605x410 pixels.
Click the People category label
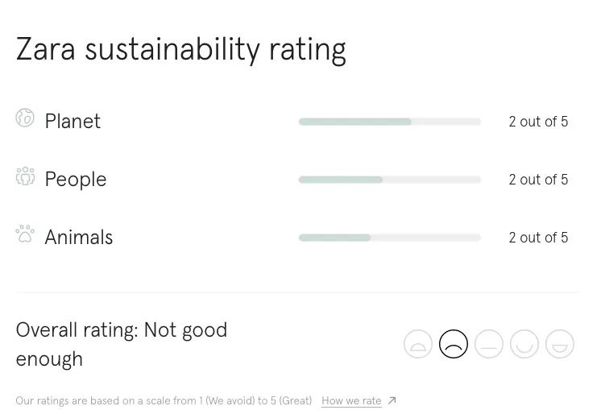76,180
